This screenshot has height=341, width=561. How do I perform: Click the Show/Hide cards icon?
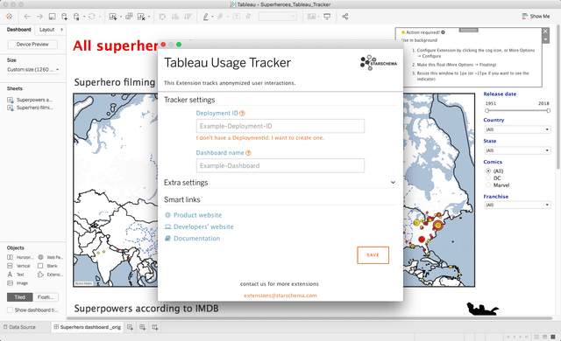click(312, 17)
